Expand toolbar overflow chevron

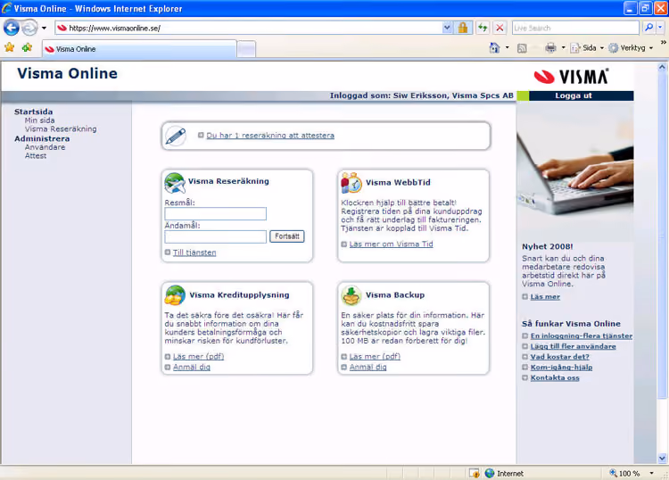663,43
